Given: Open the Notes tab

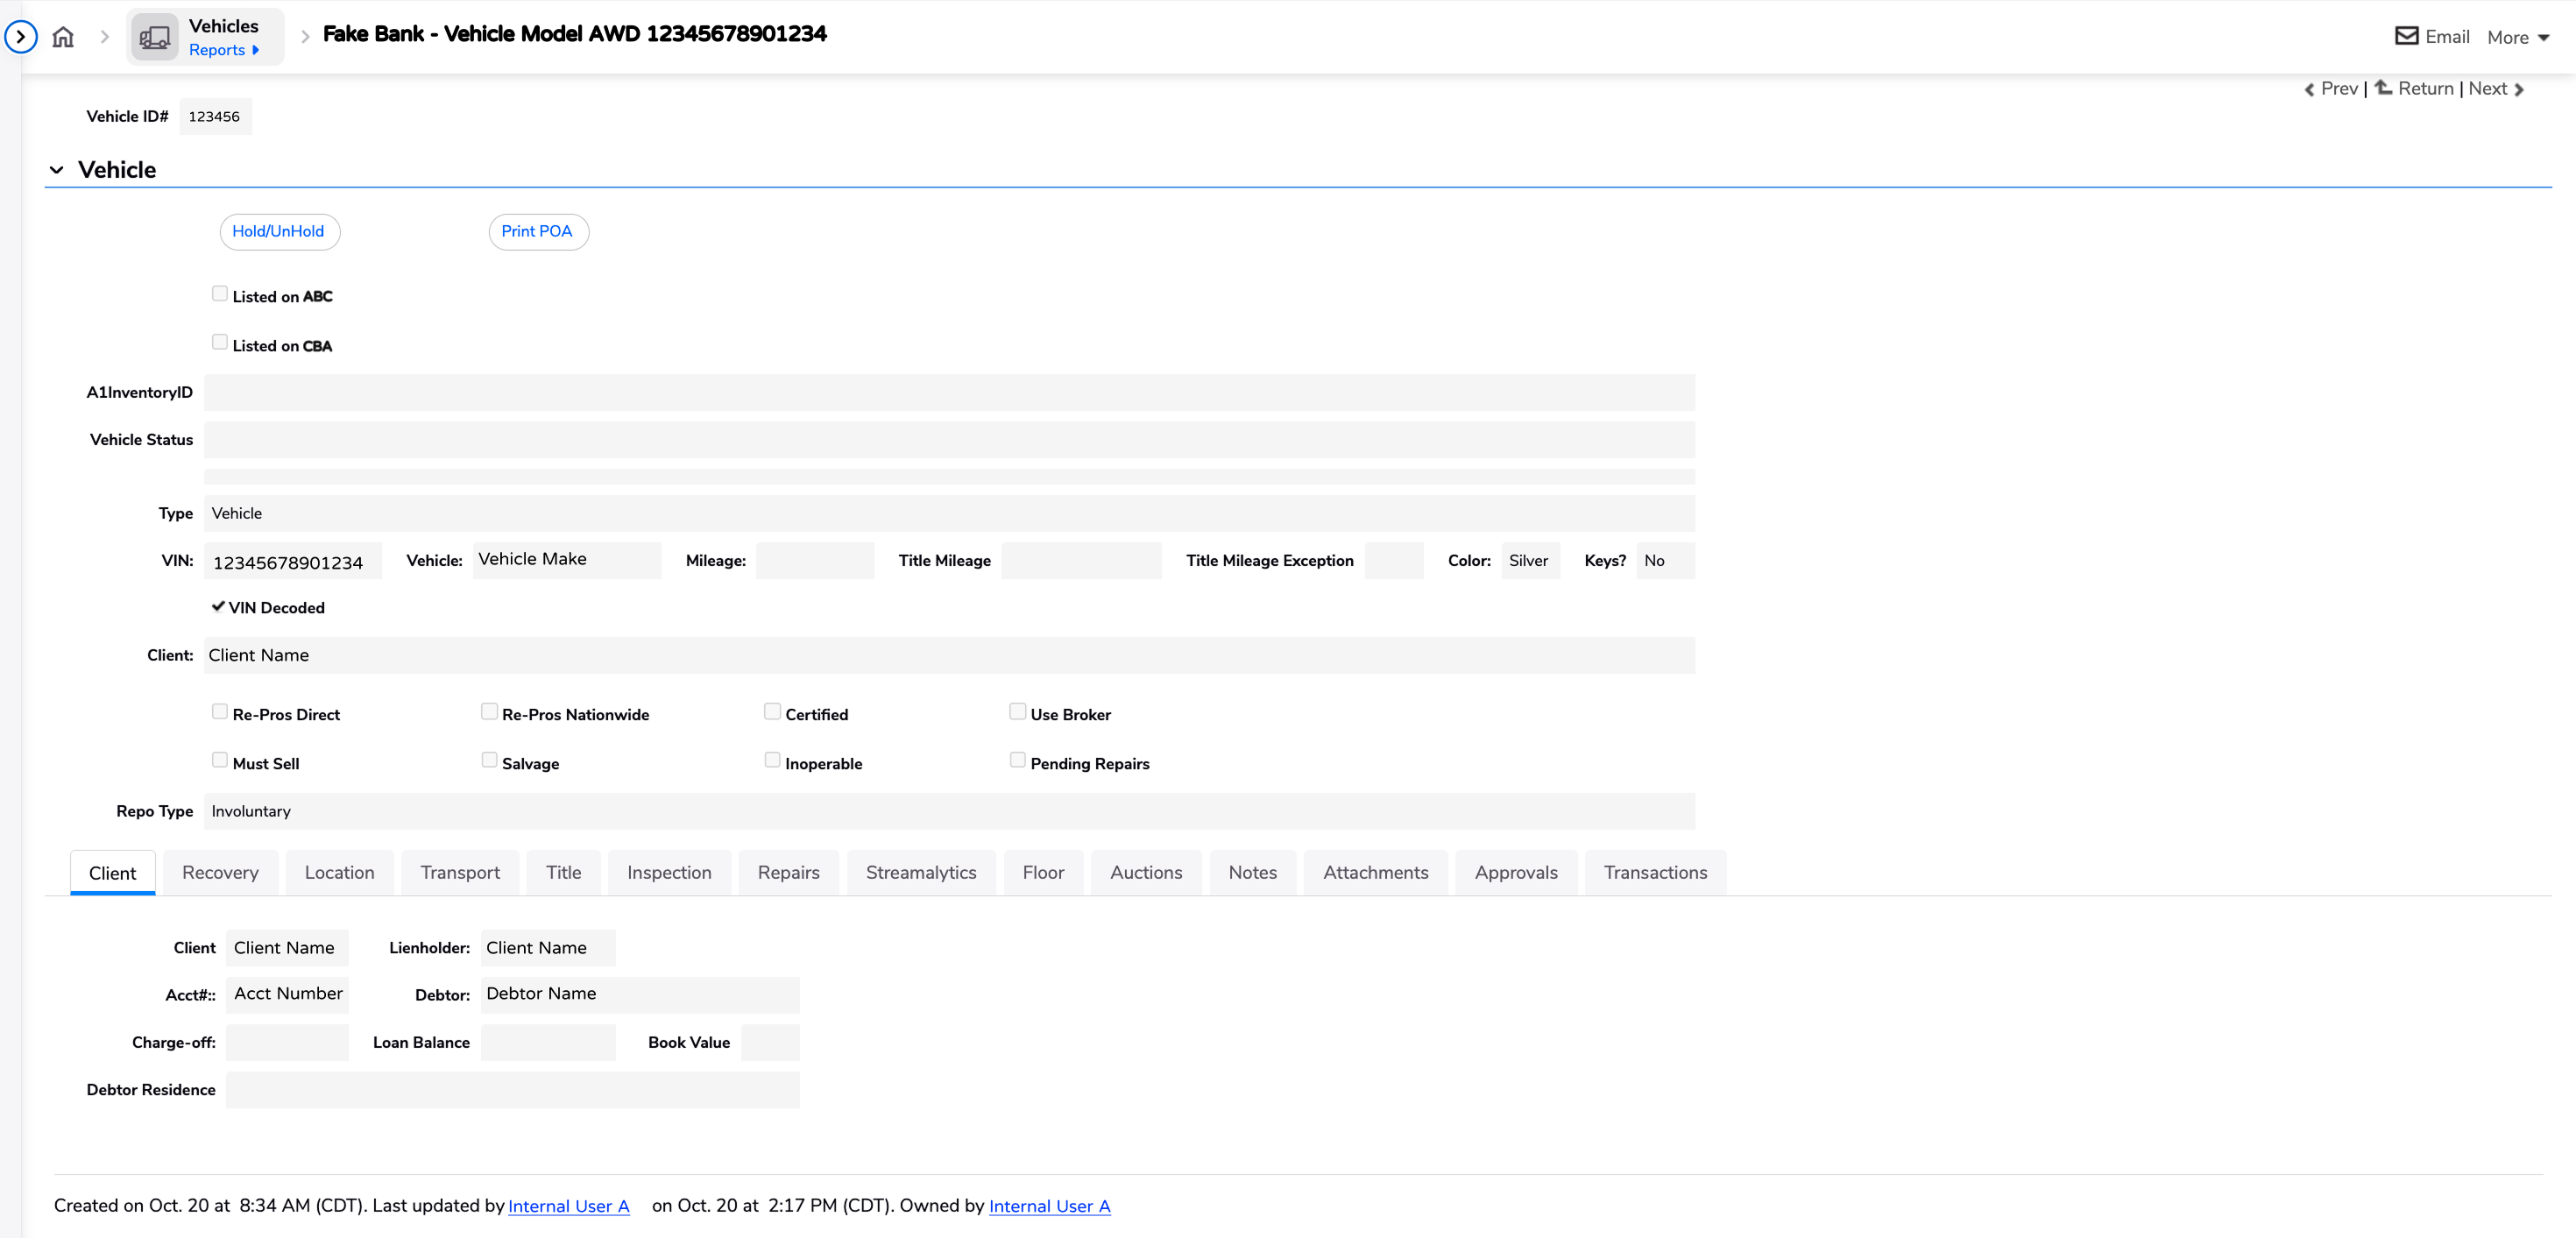Looking at the screenshot, I should coord(1253,872).
